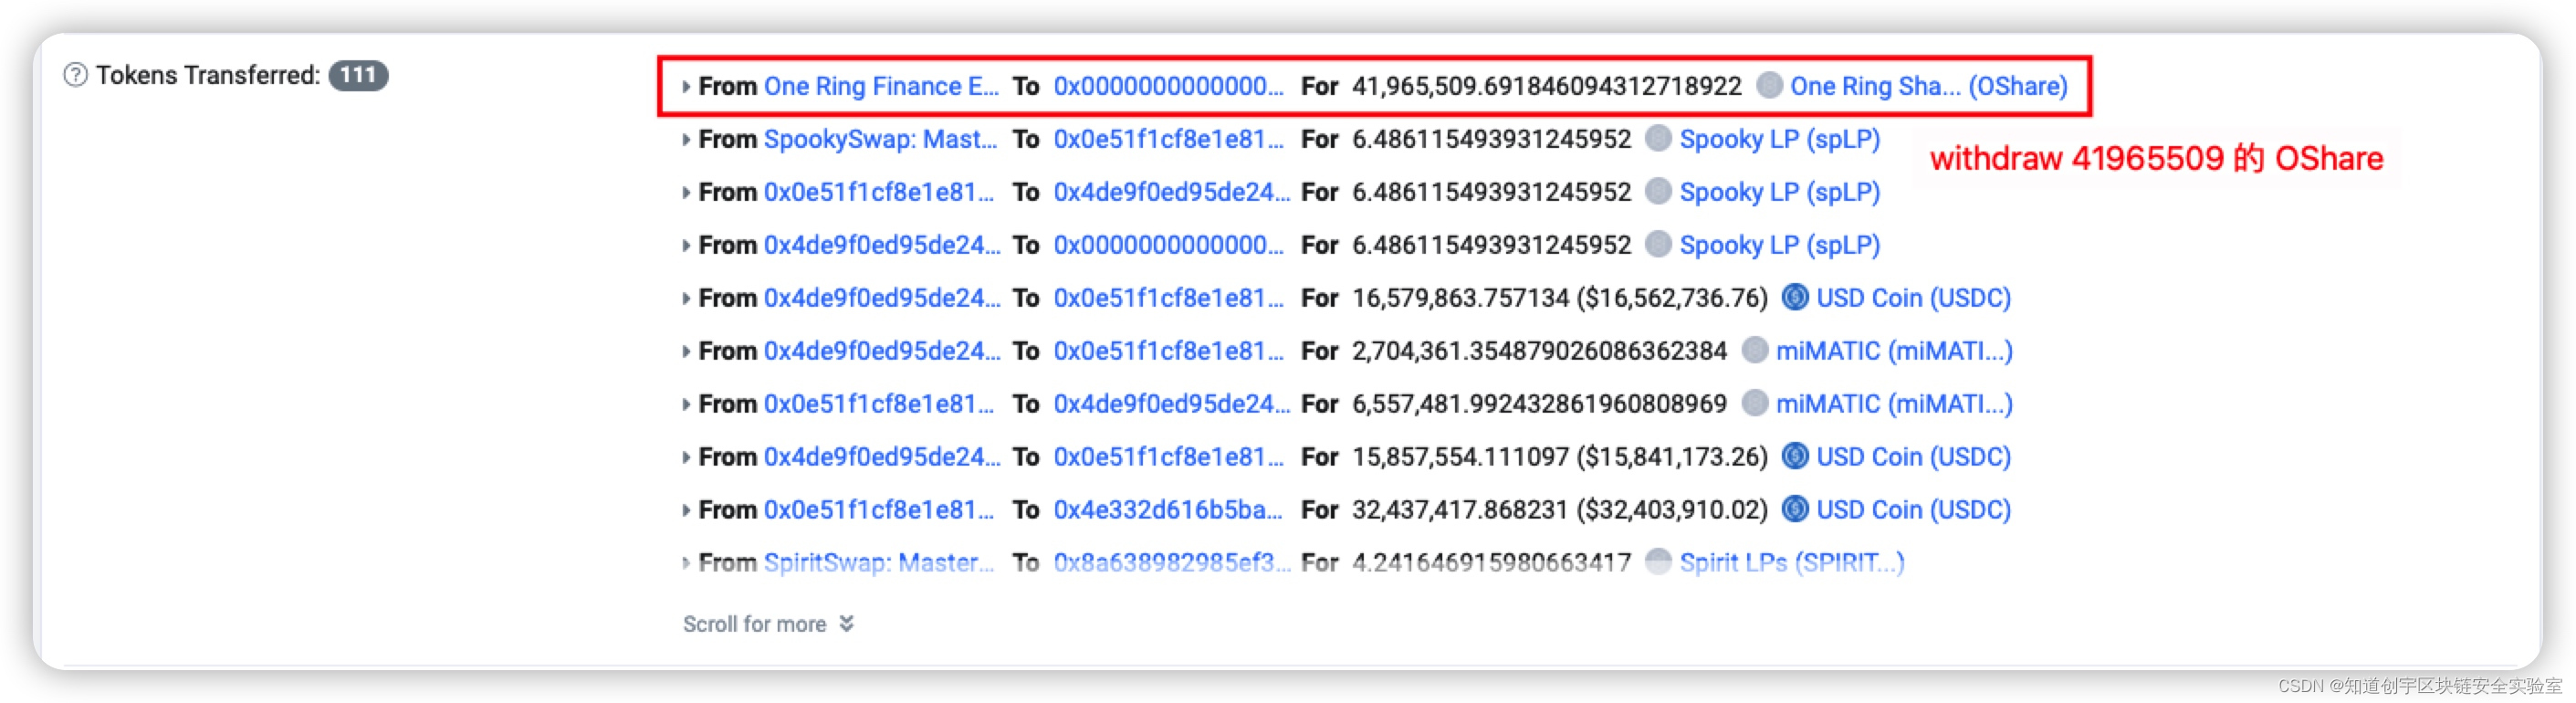Screen dimensions: 2576x703
Task: Expand the 16,579,863.757134 USDC row arrow
Action: 686,299
